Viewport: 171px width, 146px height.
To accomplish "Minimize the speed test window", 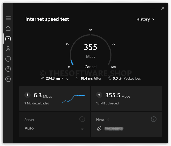I will [x=153, y=8].
